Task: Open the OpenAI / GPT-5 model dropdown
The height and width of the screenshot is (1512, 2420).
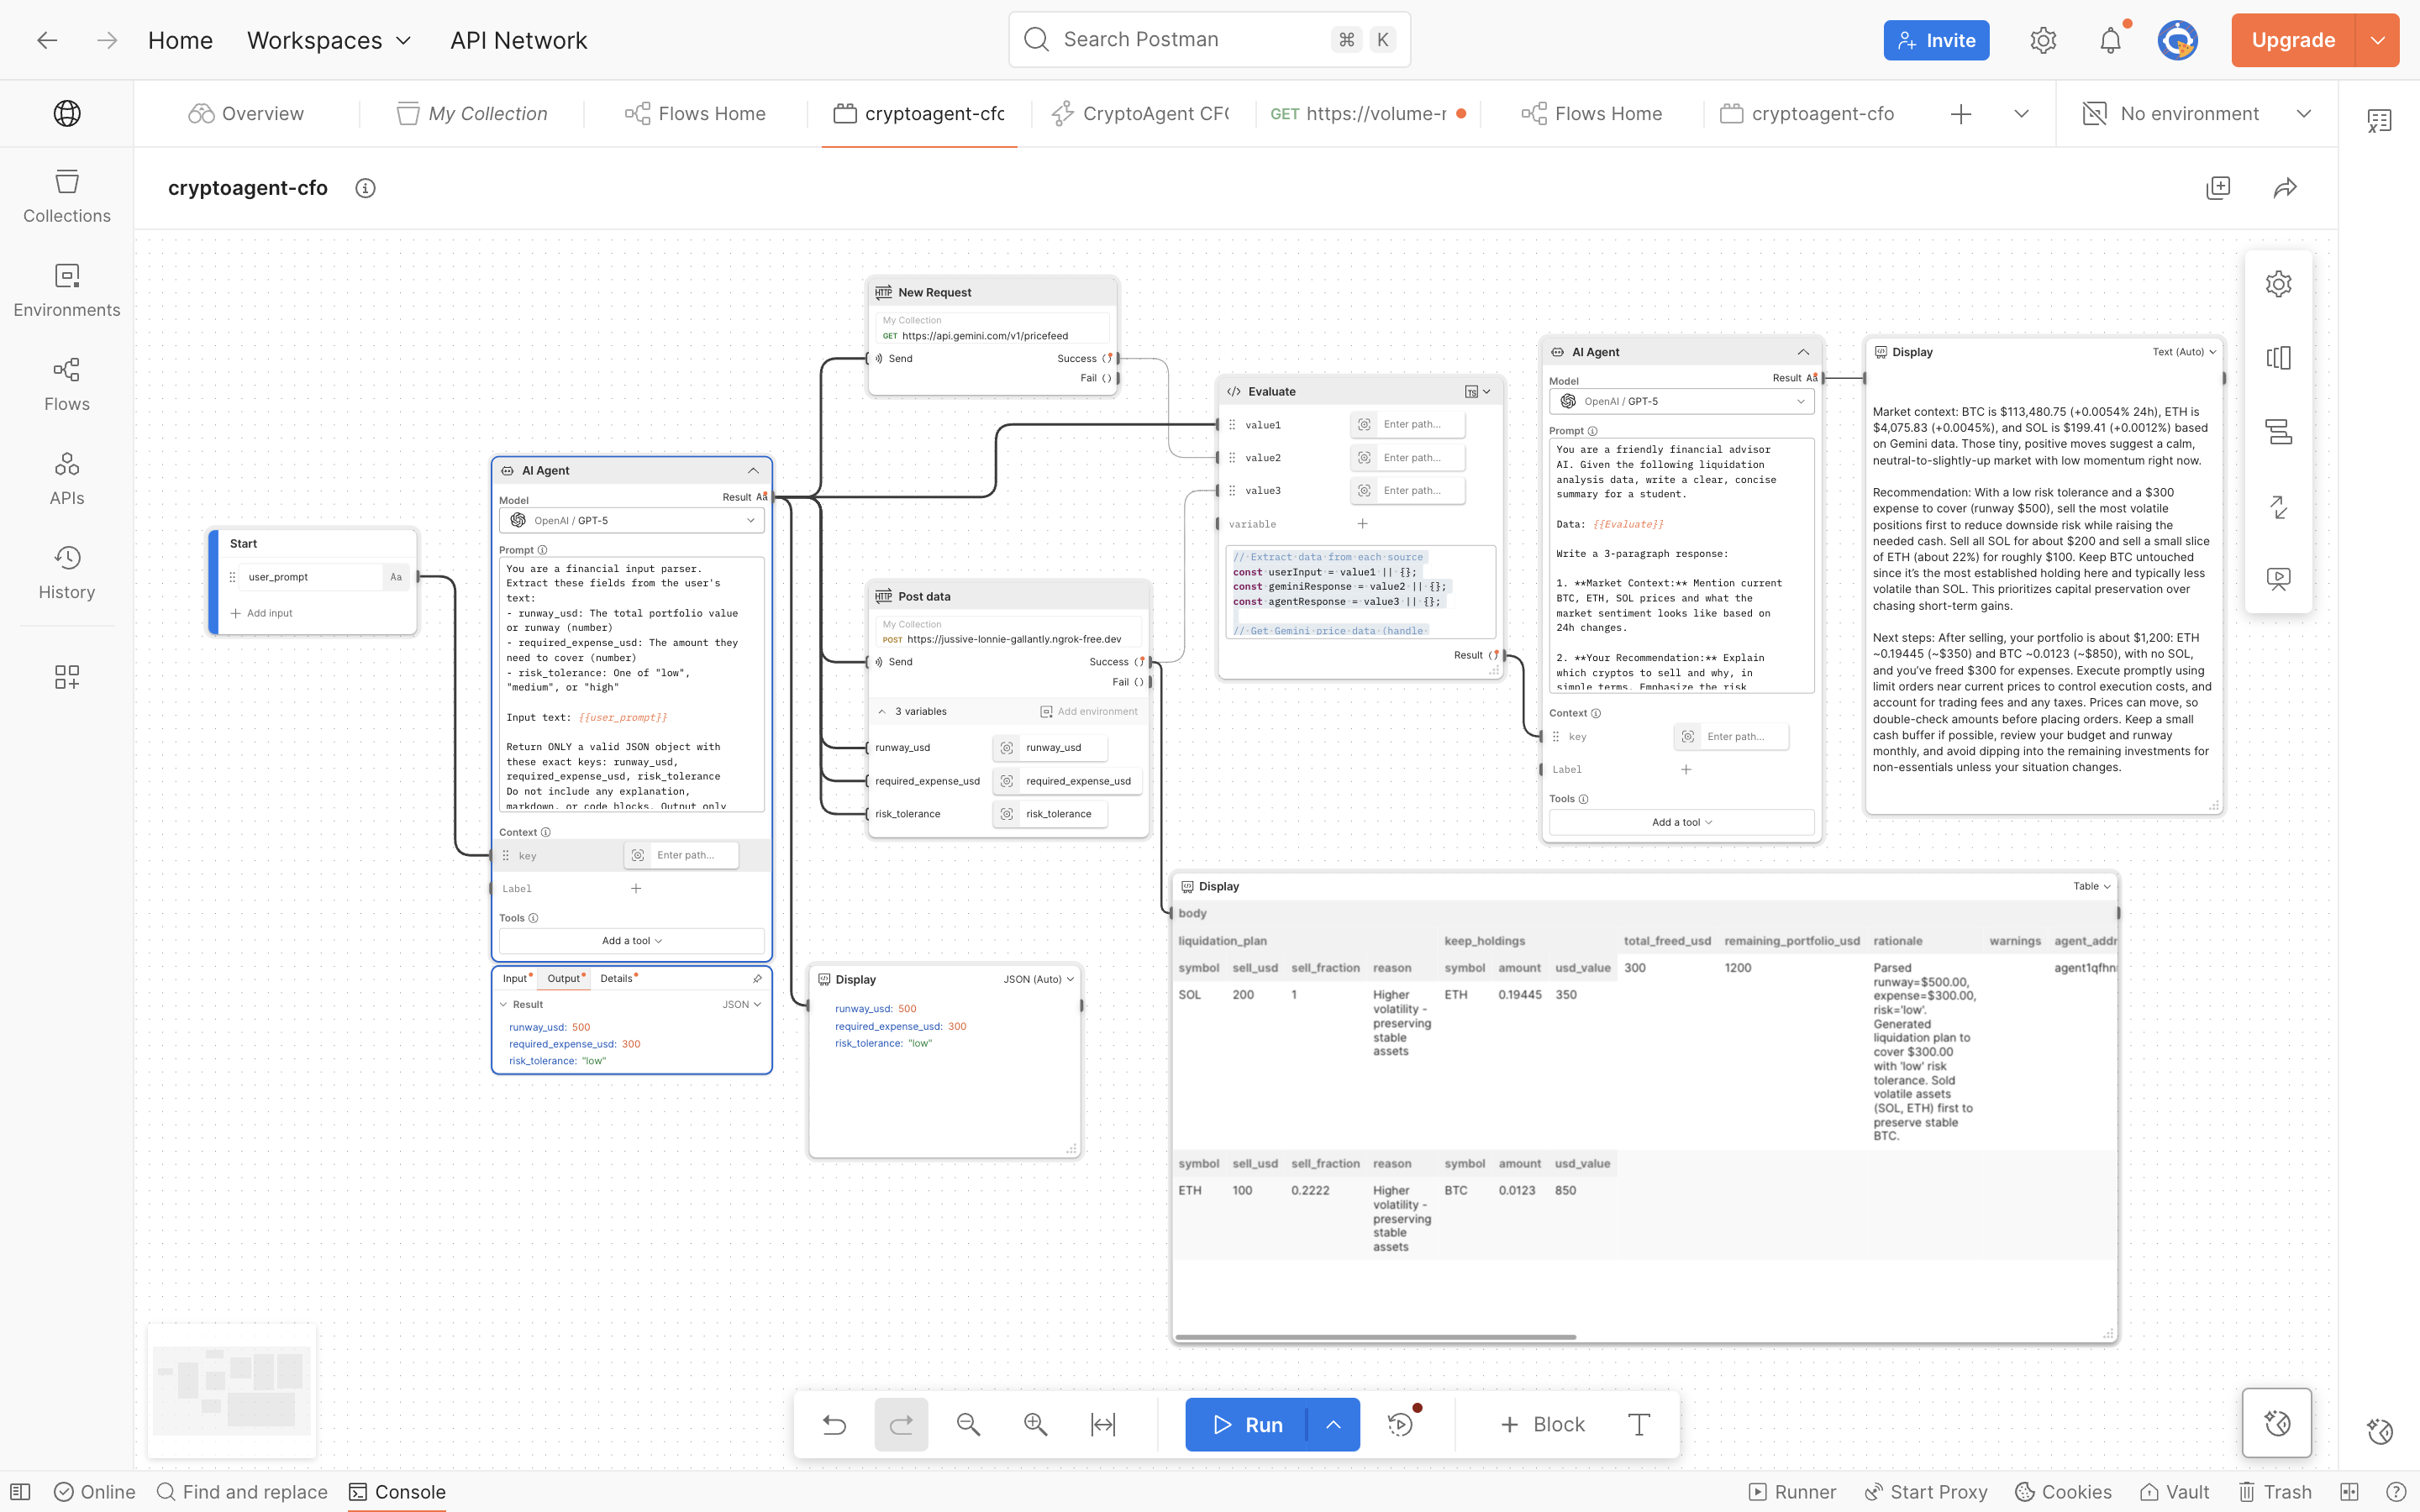Action: point(631,520)
